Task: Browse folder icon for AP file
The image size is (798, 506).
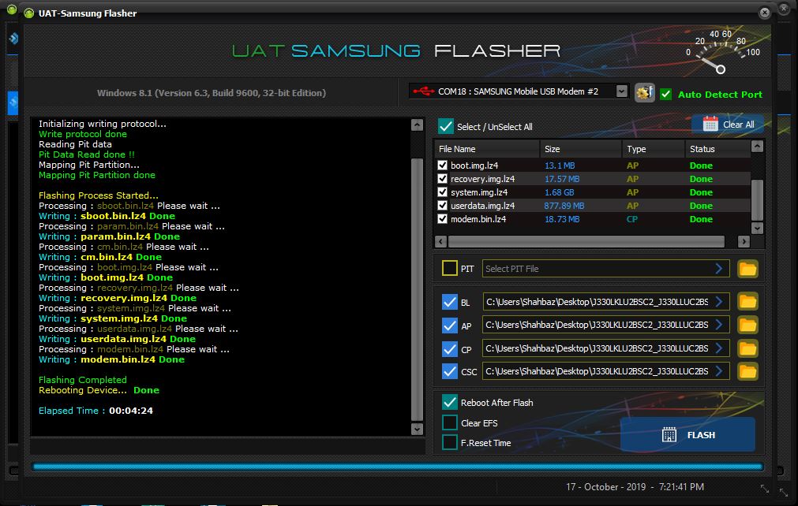Action: click(747, 326)
